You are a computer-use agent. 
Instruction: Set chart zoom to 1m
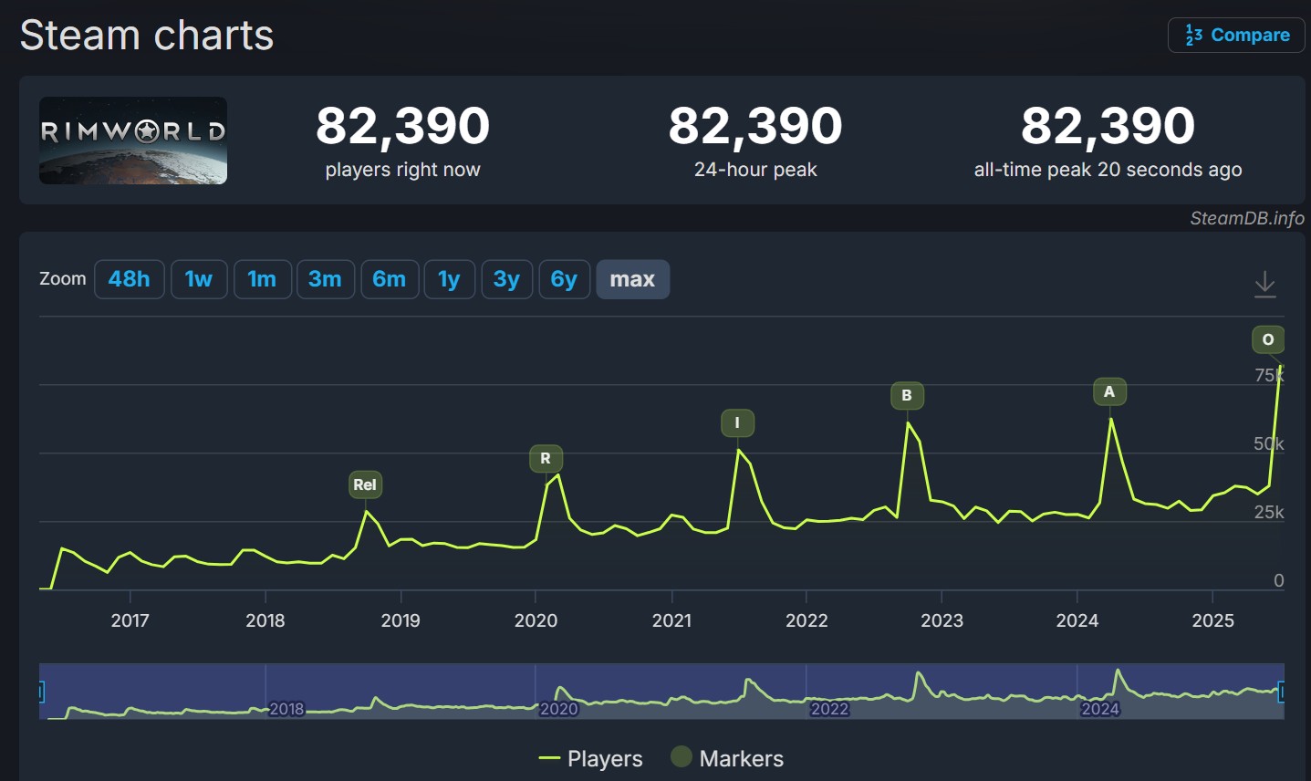[x=262, y=279]
